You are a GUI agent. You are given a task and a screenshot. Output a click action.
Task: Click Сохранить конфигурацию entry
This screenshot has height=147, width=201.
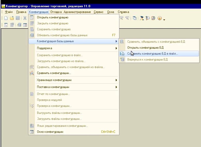click(74, 29)
